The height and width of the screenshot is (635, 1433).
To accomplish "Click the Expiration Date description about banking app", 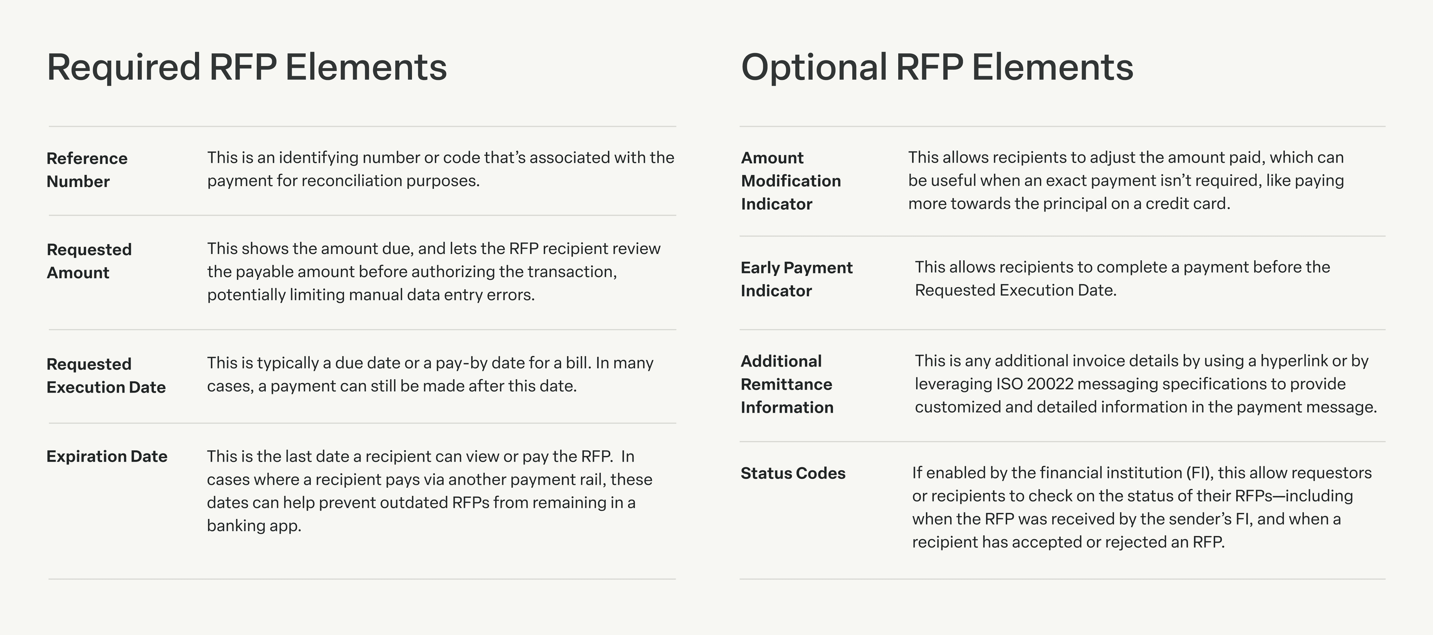I will coord(429,490).
